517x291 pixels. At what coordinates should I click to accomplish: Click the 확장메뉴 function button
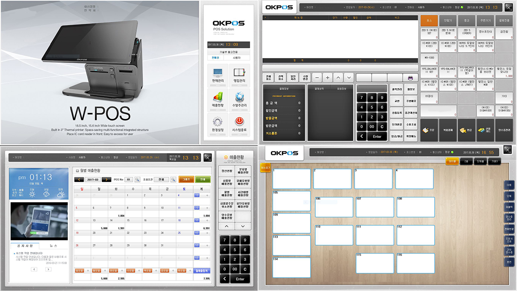pyautogui.click(x=411, y=136)
